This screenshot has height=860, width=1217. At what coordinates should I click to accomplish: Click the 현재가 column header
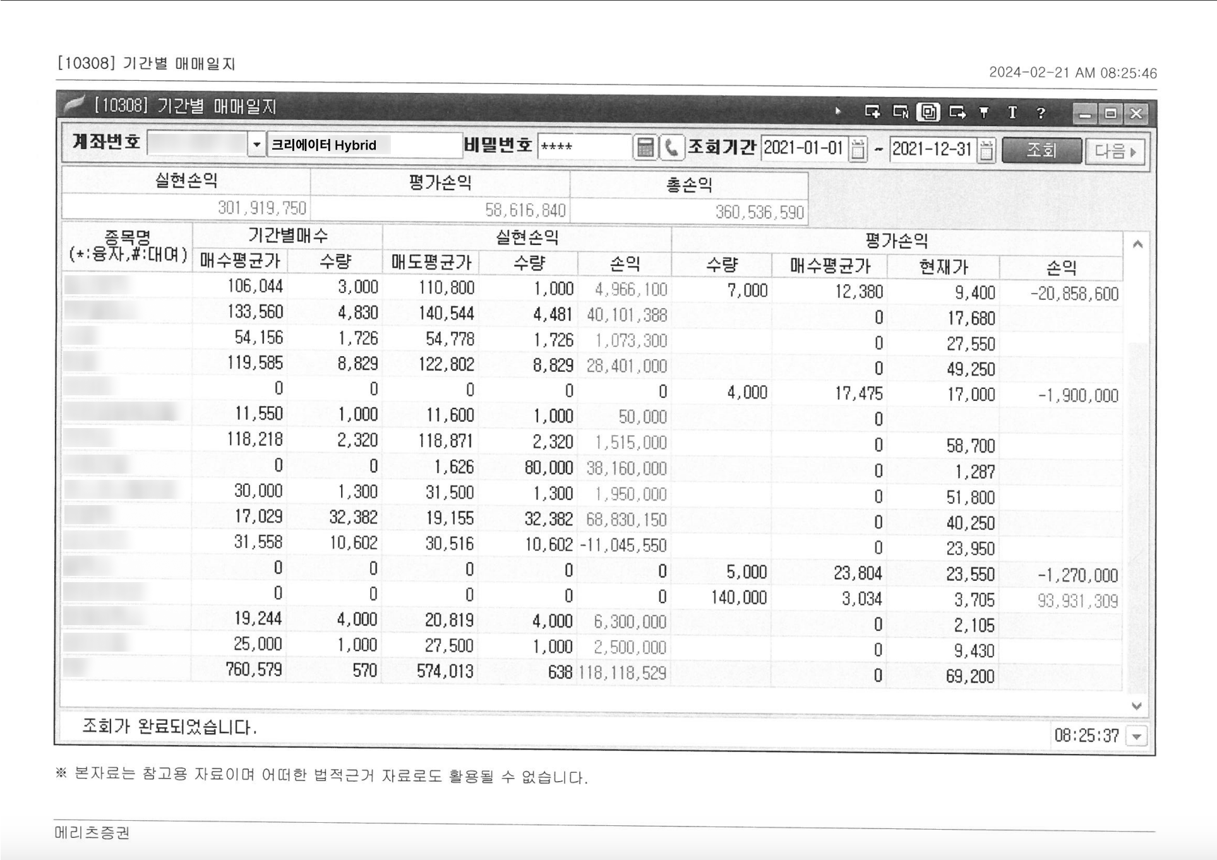tap(944, 266)
